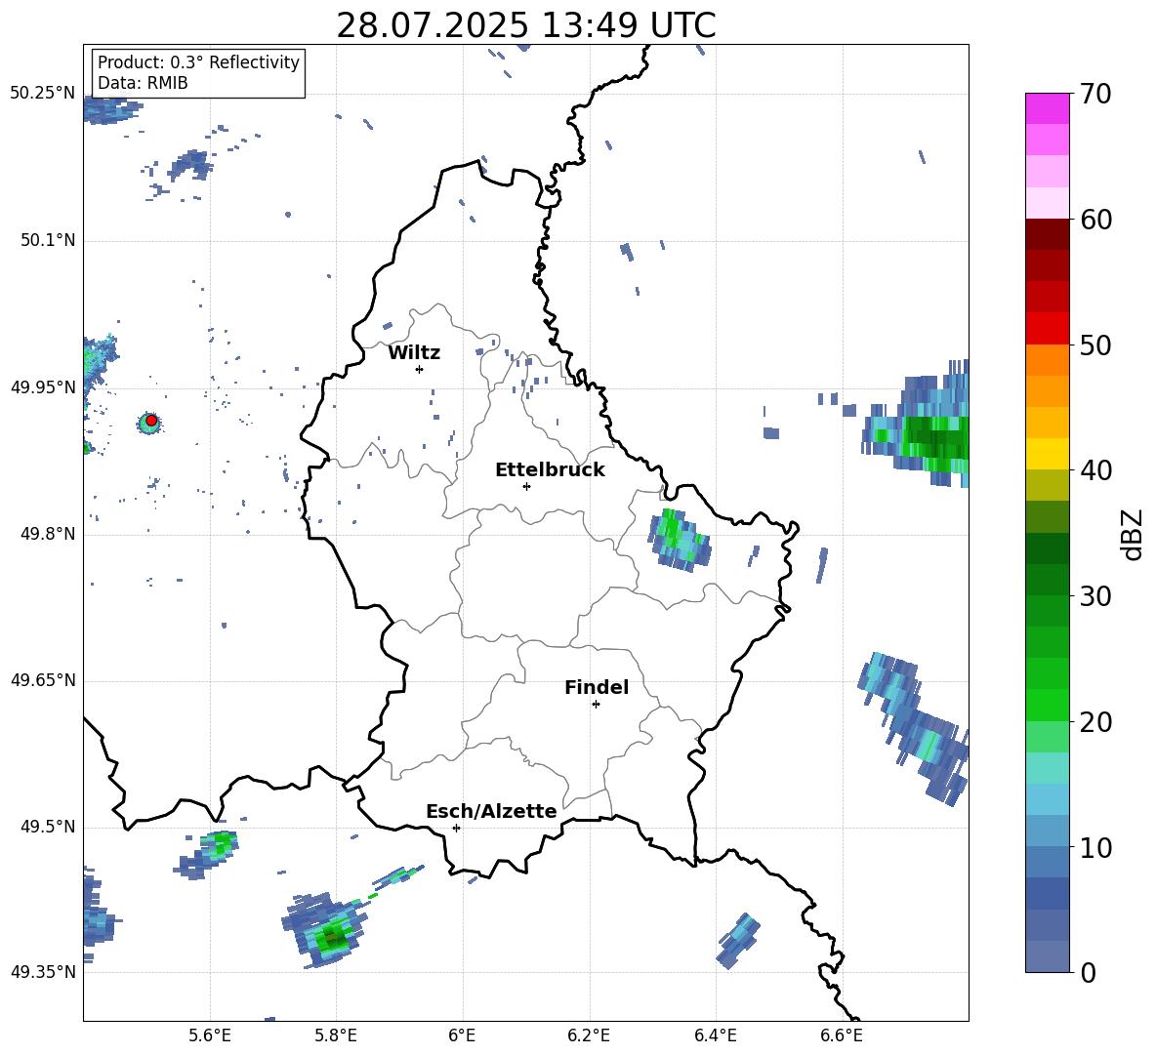Click the 49.8°N latitude label
Viewport: 1156px width, 1055px height.
click(48, 534)
